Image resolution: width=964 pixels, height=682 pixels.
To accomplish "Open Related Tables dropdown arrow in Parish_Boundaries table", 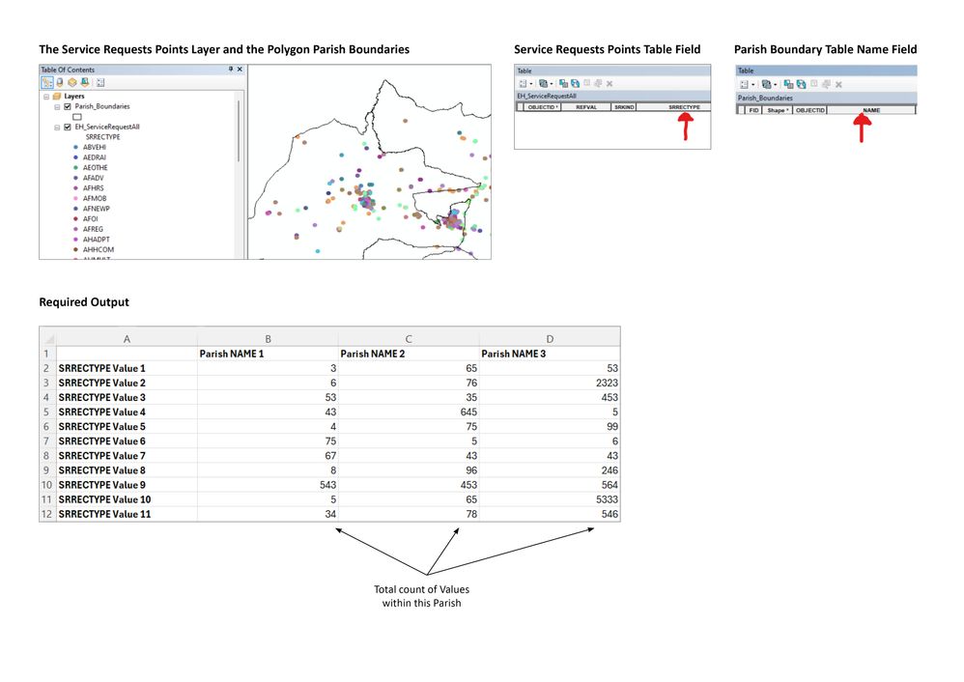I will pos(776,85).
